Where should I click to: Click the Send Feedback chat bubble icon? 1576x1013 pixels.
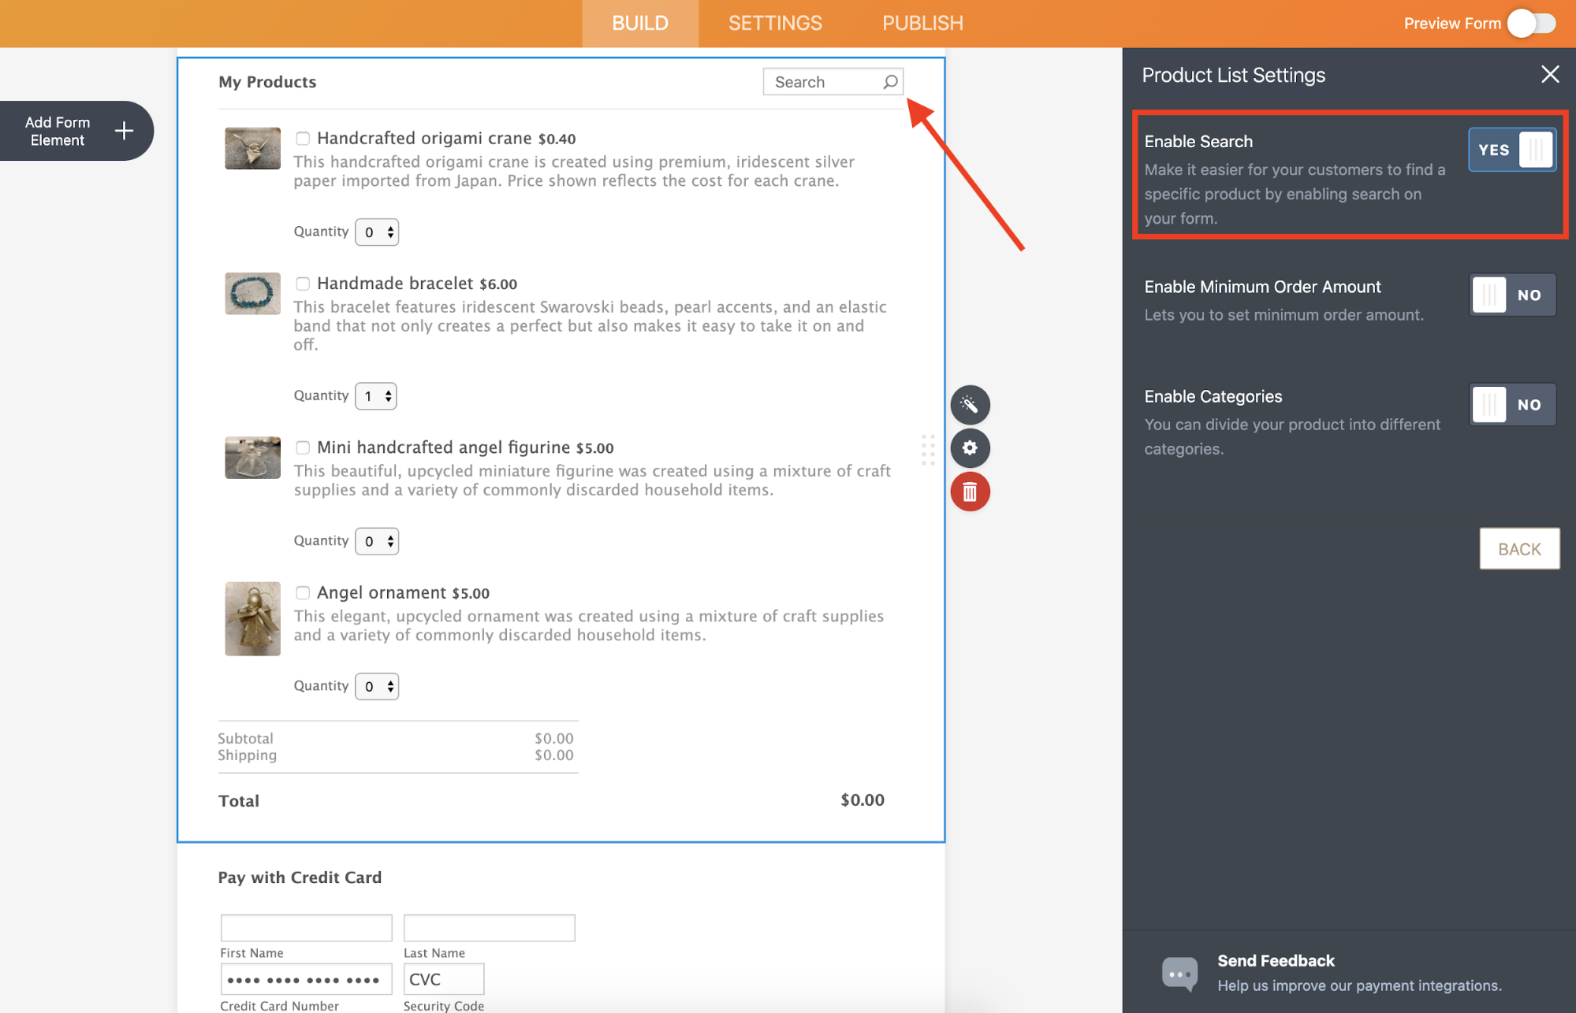pyautogui.click(x=1179, y=974)
